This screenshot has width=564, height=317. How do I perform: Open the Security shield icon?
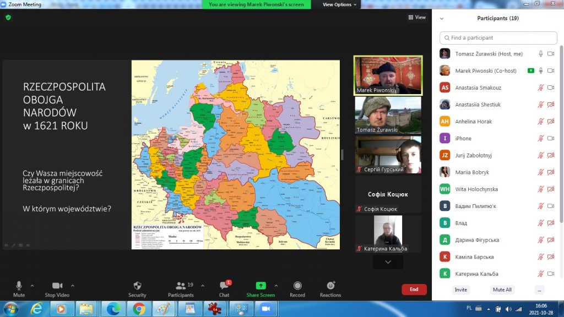(x=137, y=286)
